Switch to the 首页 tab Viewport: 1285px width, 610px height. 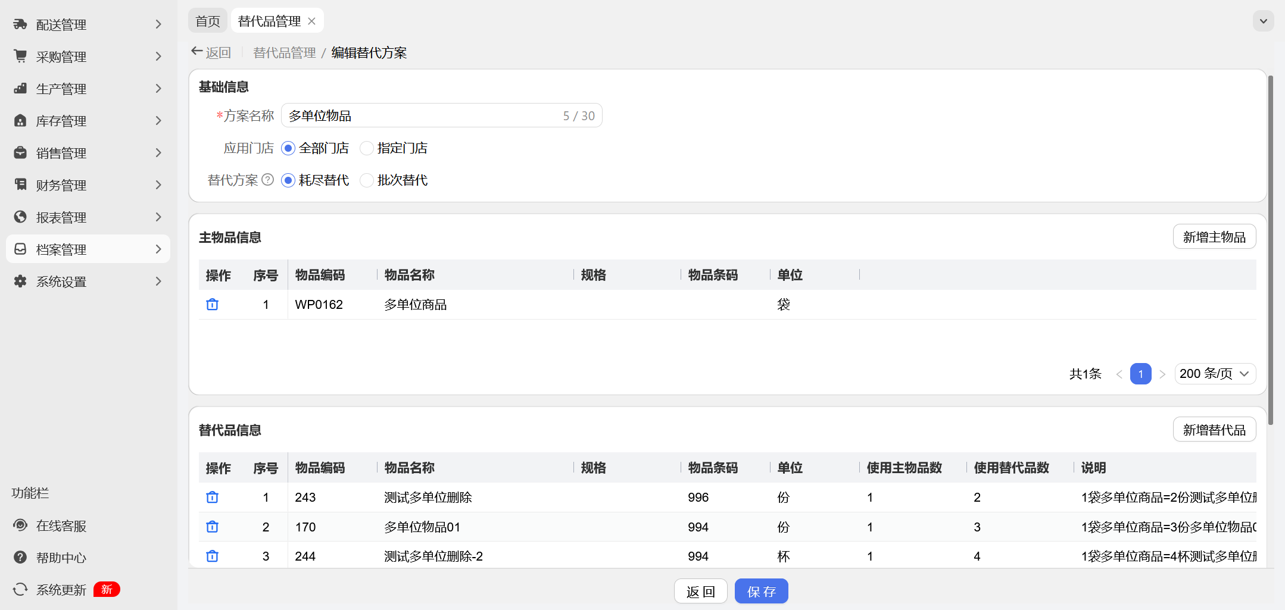tap(208, 21)
